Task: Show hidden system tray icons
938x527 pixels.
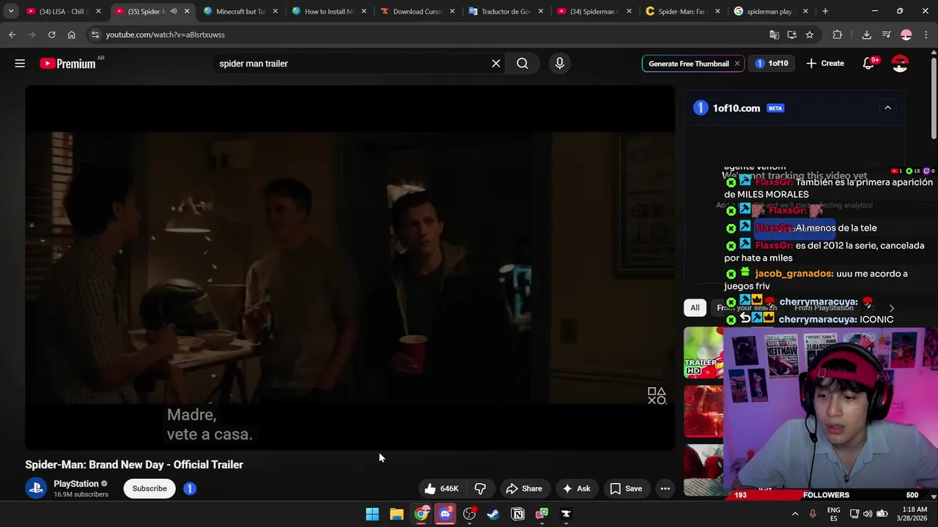Action: click(x=795, y=514)
